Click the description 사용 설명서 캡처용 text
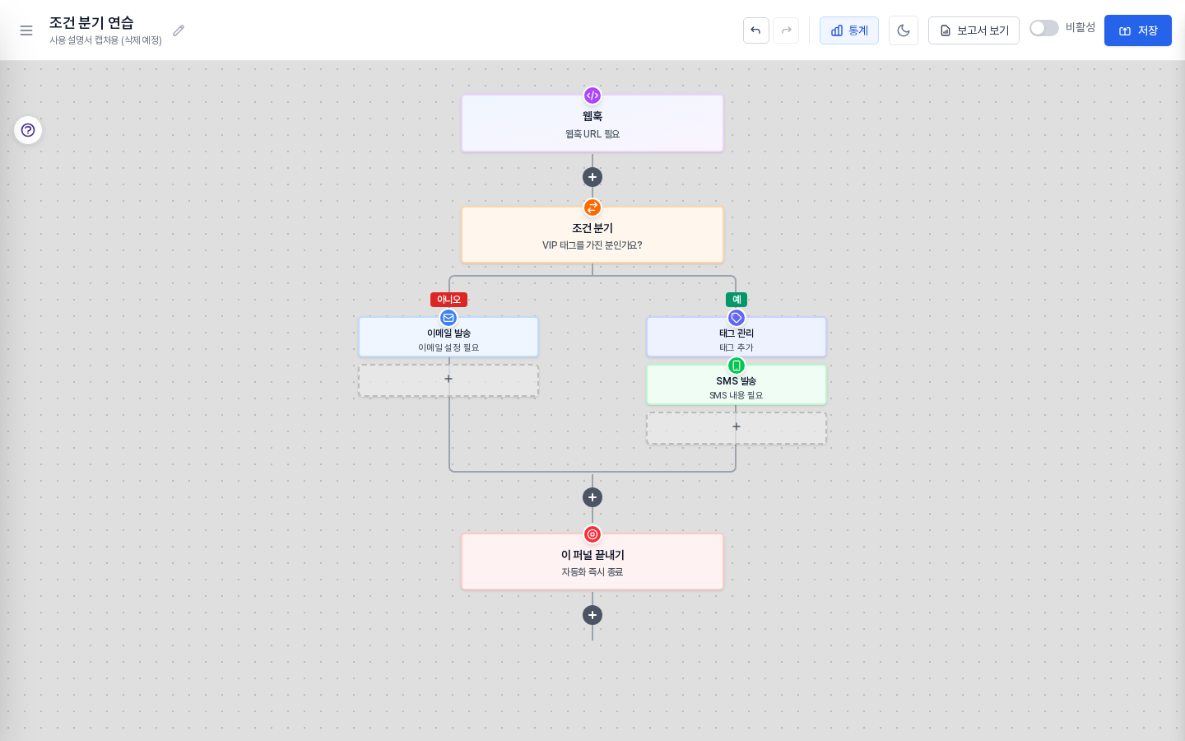Image resolution: width=1185 pixels, height=741 pixels. (x=105, y=40)
